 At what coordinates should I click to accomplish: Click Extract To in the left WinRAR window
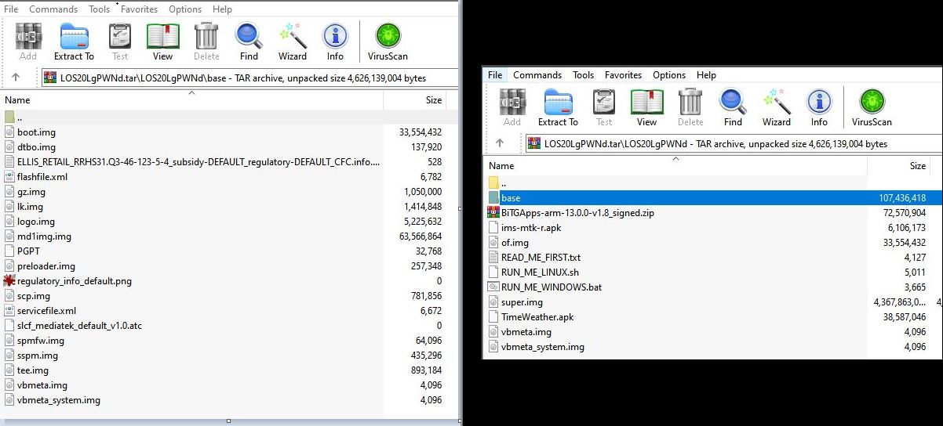pos(74,42)
